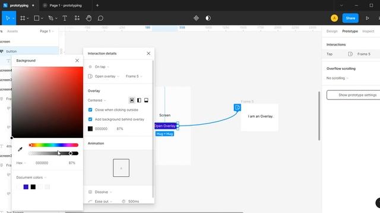Screen dimensions: 380x213
Task: Select the black document color swatch
Action: point(33,187)
